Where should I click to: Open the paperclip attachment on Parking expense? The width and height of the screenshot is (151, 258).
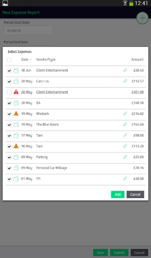(x=125, y=157)
